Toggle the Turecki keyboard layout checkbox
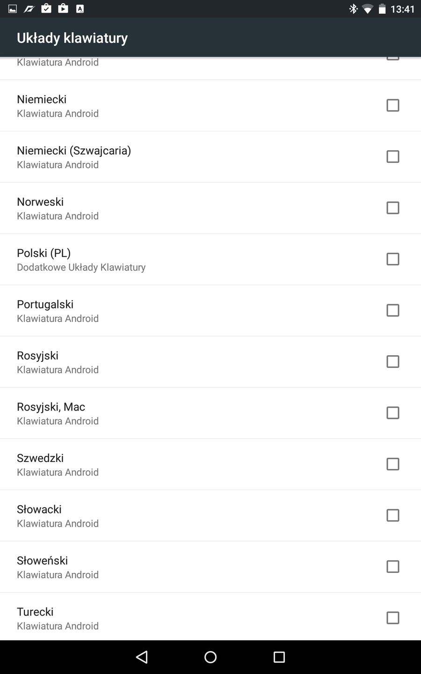This screenshot has width=421, height=674. click(393, 618)
